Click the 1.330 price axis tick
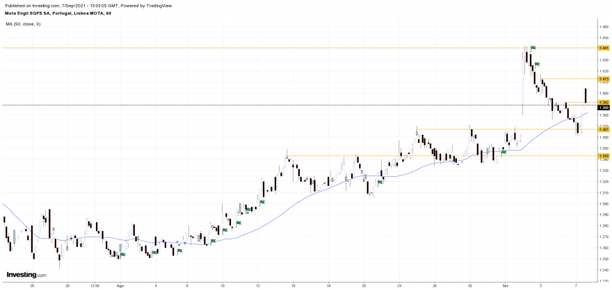Viewport: 612px width, 290px height. pos(604,171)
